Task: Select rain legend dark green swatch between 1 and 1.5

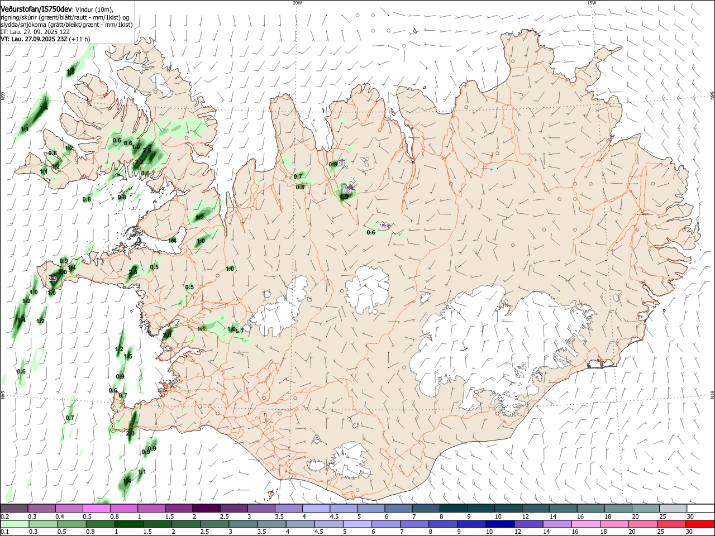Action: point(130,524)
